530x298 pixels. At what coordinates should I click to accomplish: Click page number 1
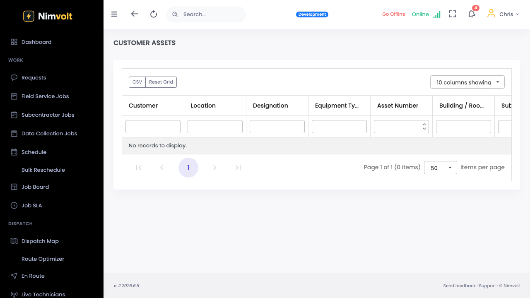tap(188, 168)
